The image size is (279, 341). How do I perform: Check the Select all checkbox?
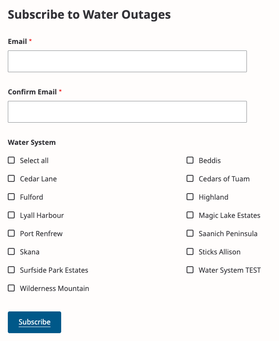click(x=11, y=160)
